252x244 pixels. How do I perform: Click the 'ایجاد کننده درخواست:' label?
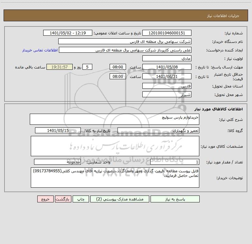[225, 50]
